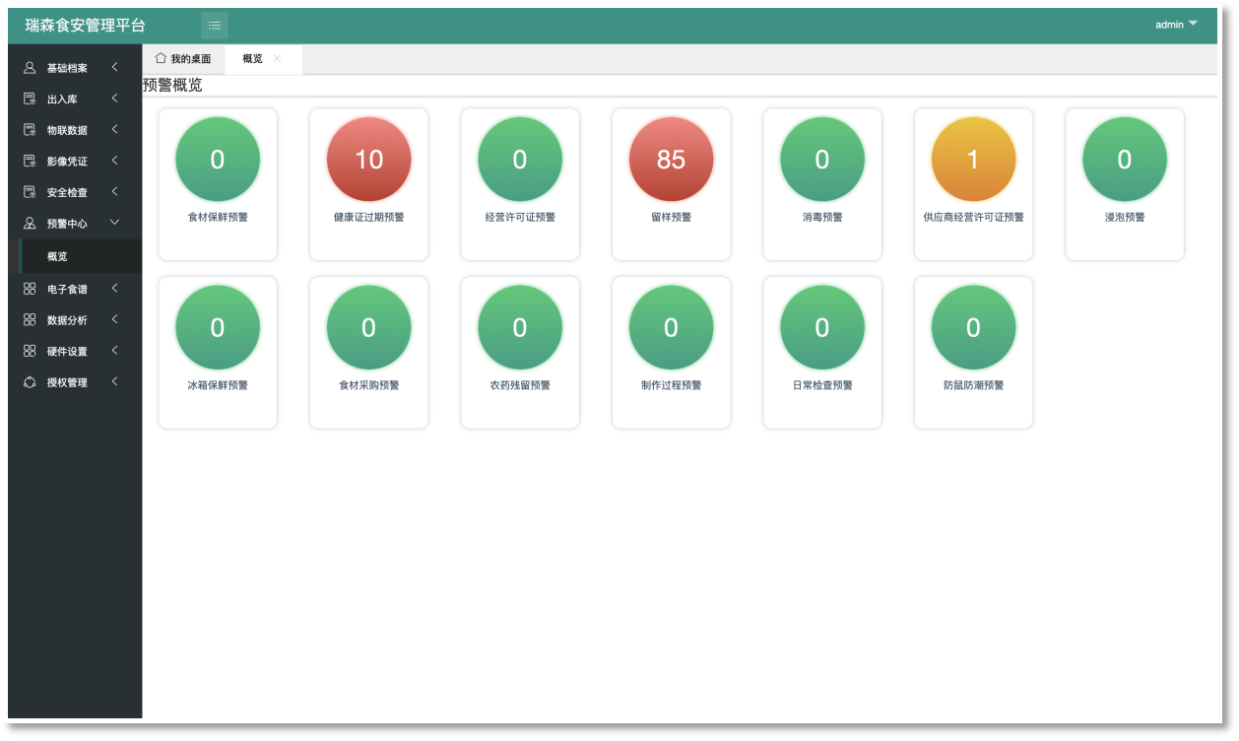The image size is (1239, 741).
Task: Click the red 10 健康证过期预警 circle
Action: pos(368,160)
